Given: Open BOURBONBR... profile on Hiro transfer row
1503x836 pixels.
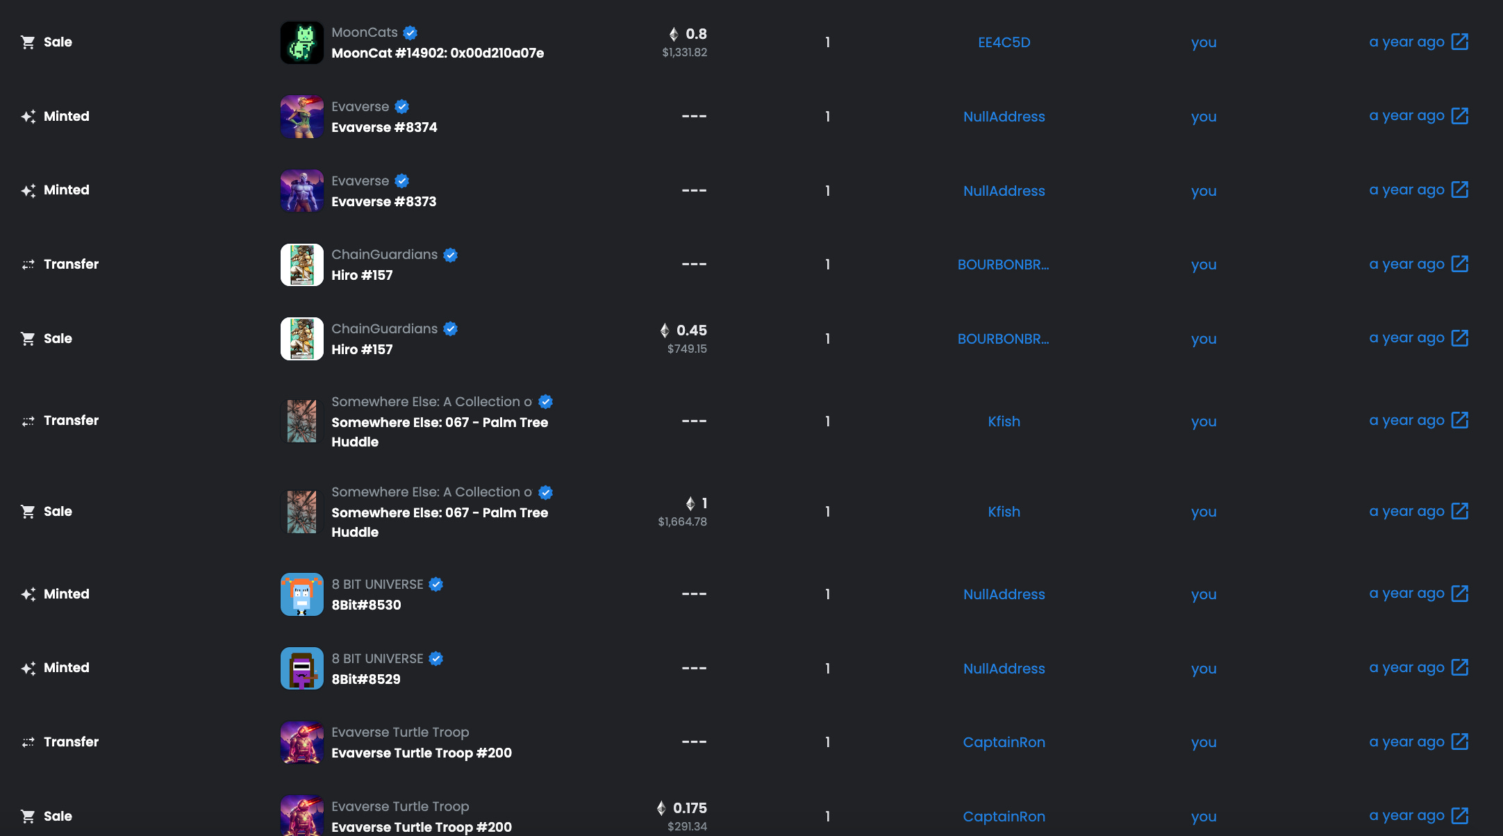Looking at the screenshot, I should [x=1003, y=265].
